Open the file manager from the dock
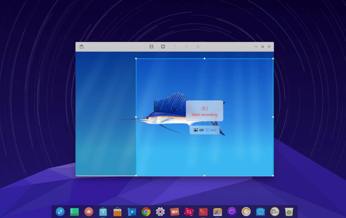The image size is (346, 218). tap(103, 212)
